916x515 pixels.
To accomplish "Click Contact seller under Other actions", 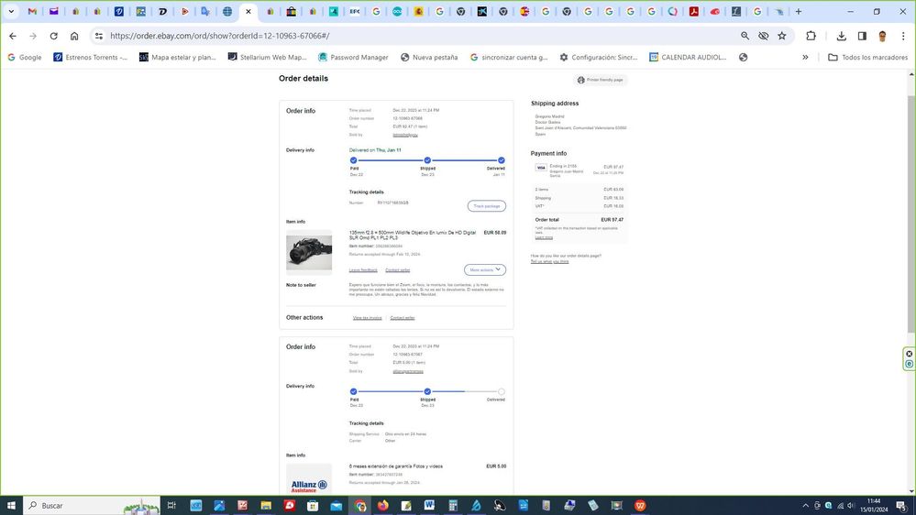I will [x=402, y=318].
